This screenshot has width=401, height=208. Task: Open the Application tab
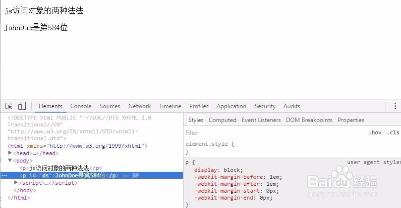coord(231,106)
